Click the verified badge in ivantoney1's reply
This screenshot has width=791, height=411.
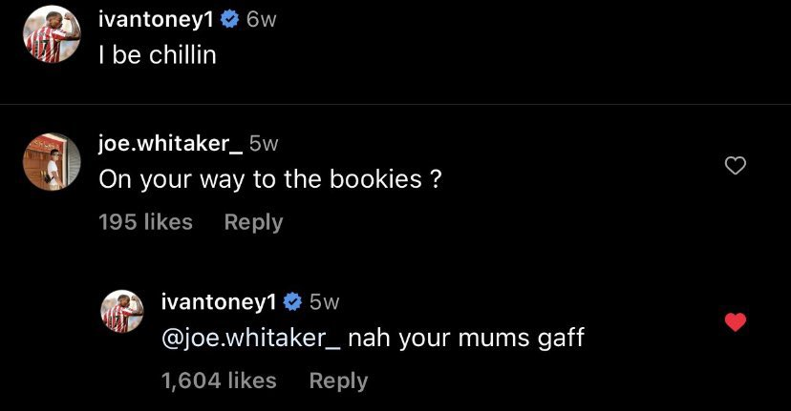(x=292, y=302)
